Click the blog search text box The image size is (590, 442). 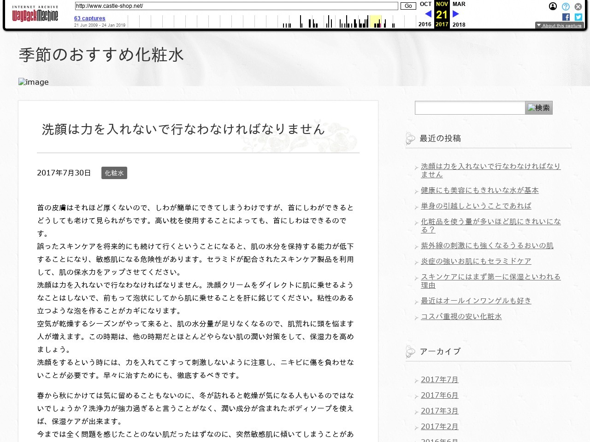click(470, 108)
